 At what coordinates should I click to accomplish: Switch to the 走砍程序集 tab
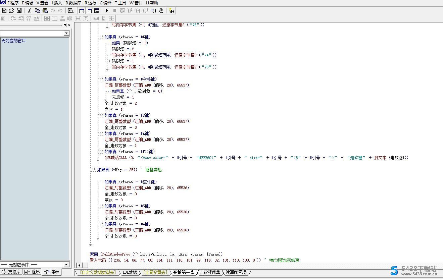tap(210, 272)
